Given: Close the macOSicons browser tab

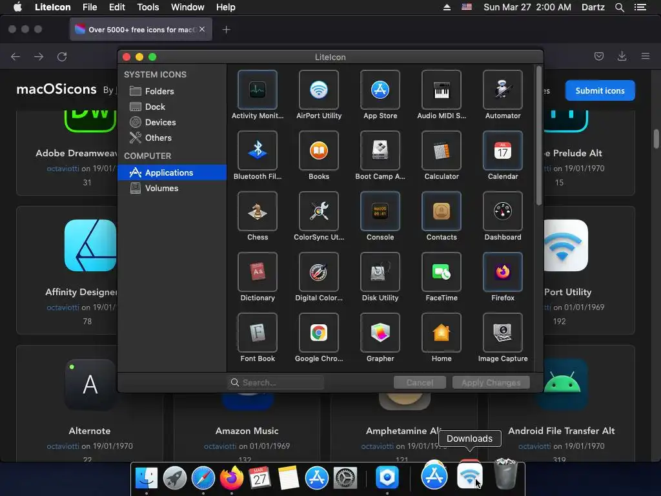Looking at the screenshot, I should point(202,29).
